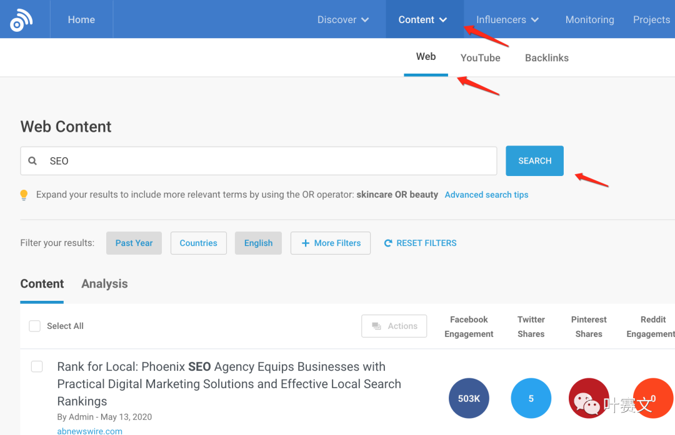
Task: Open the Rank for Local Phoenix SEO article title
Action: 229,384
